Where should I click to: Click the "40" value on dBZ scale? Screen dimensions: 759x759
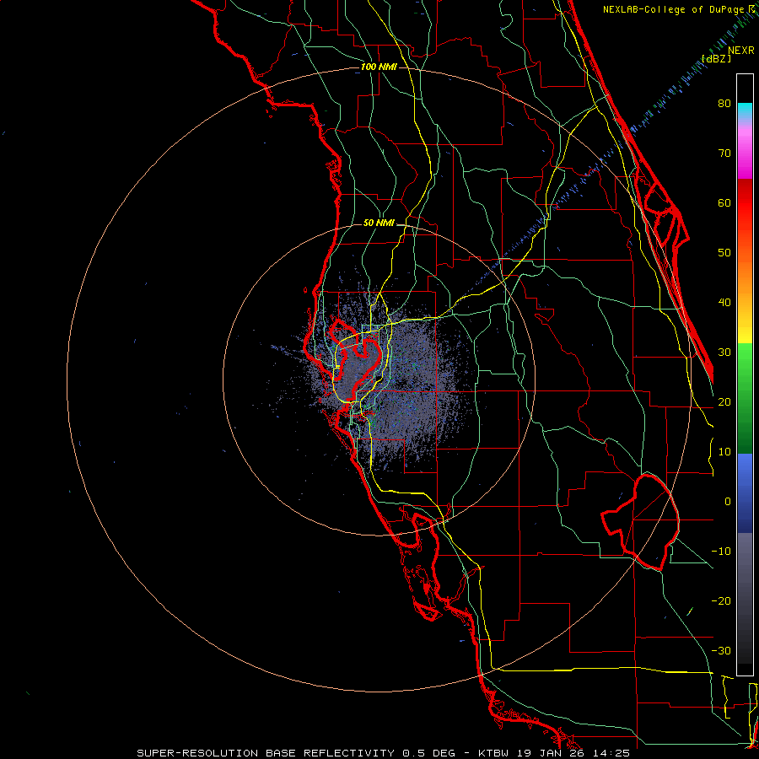pyautogui.click(x=724, y=303)
